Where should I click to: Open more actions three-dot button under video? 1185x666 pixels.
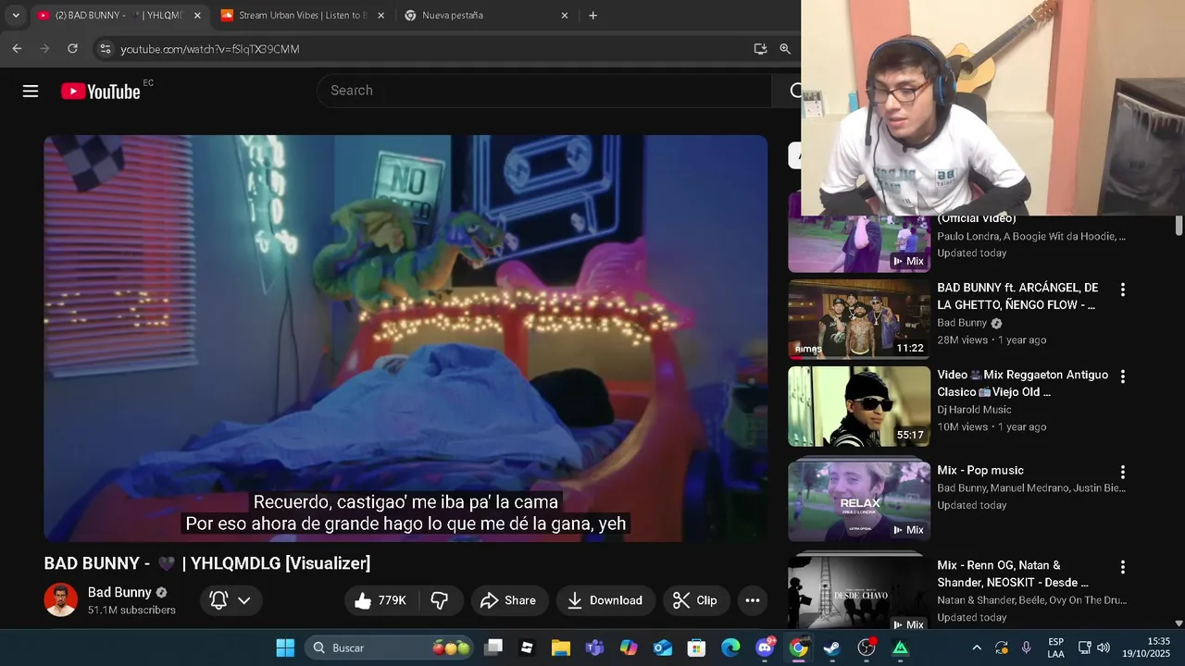pos(753,600)
